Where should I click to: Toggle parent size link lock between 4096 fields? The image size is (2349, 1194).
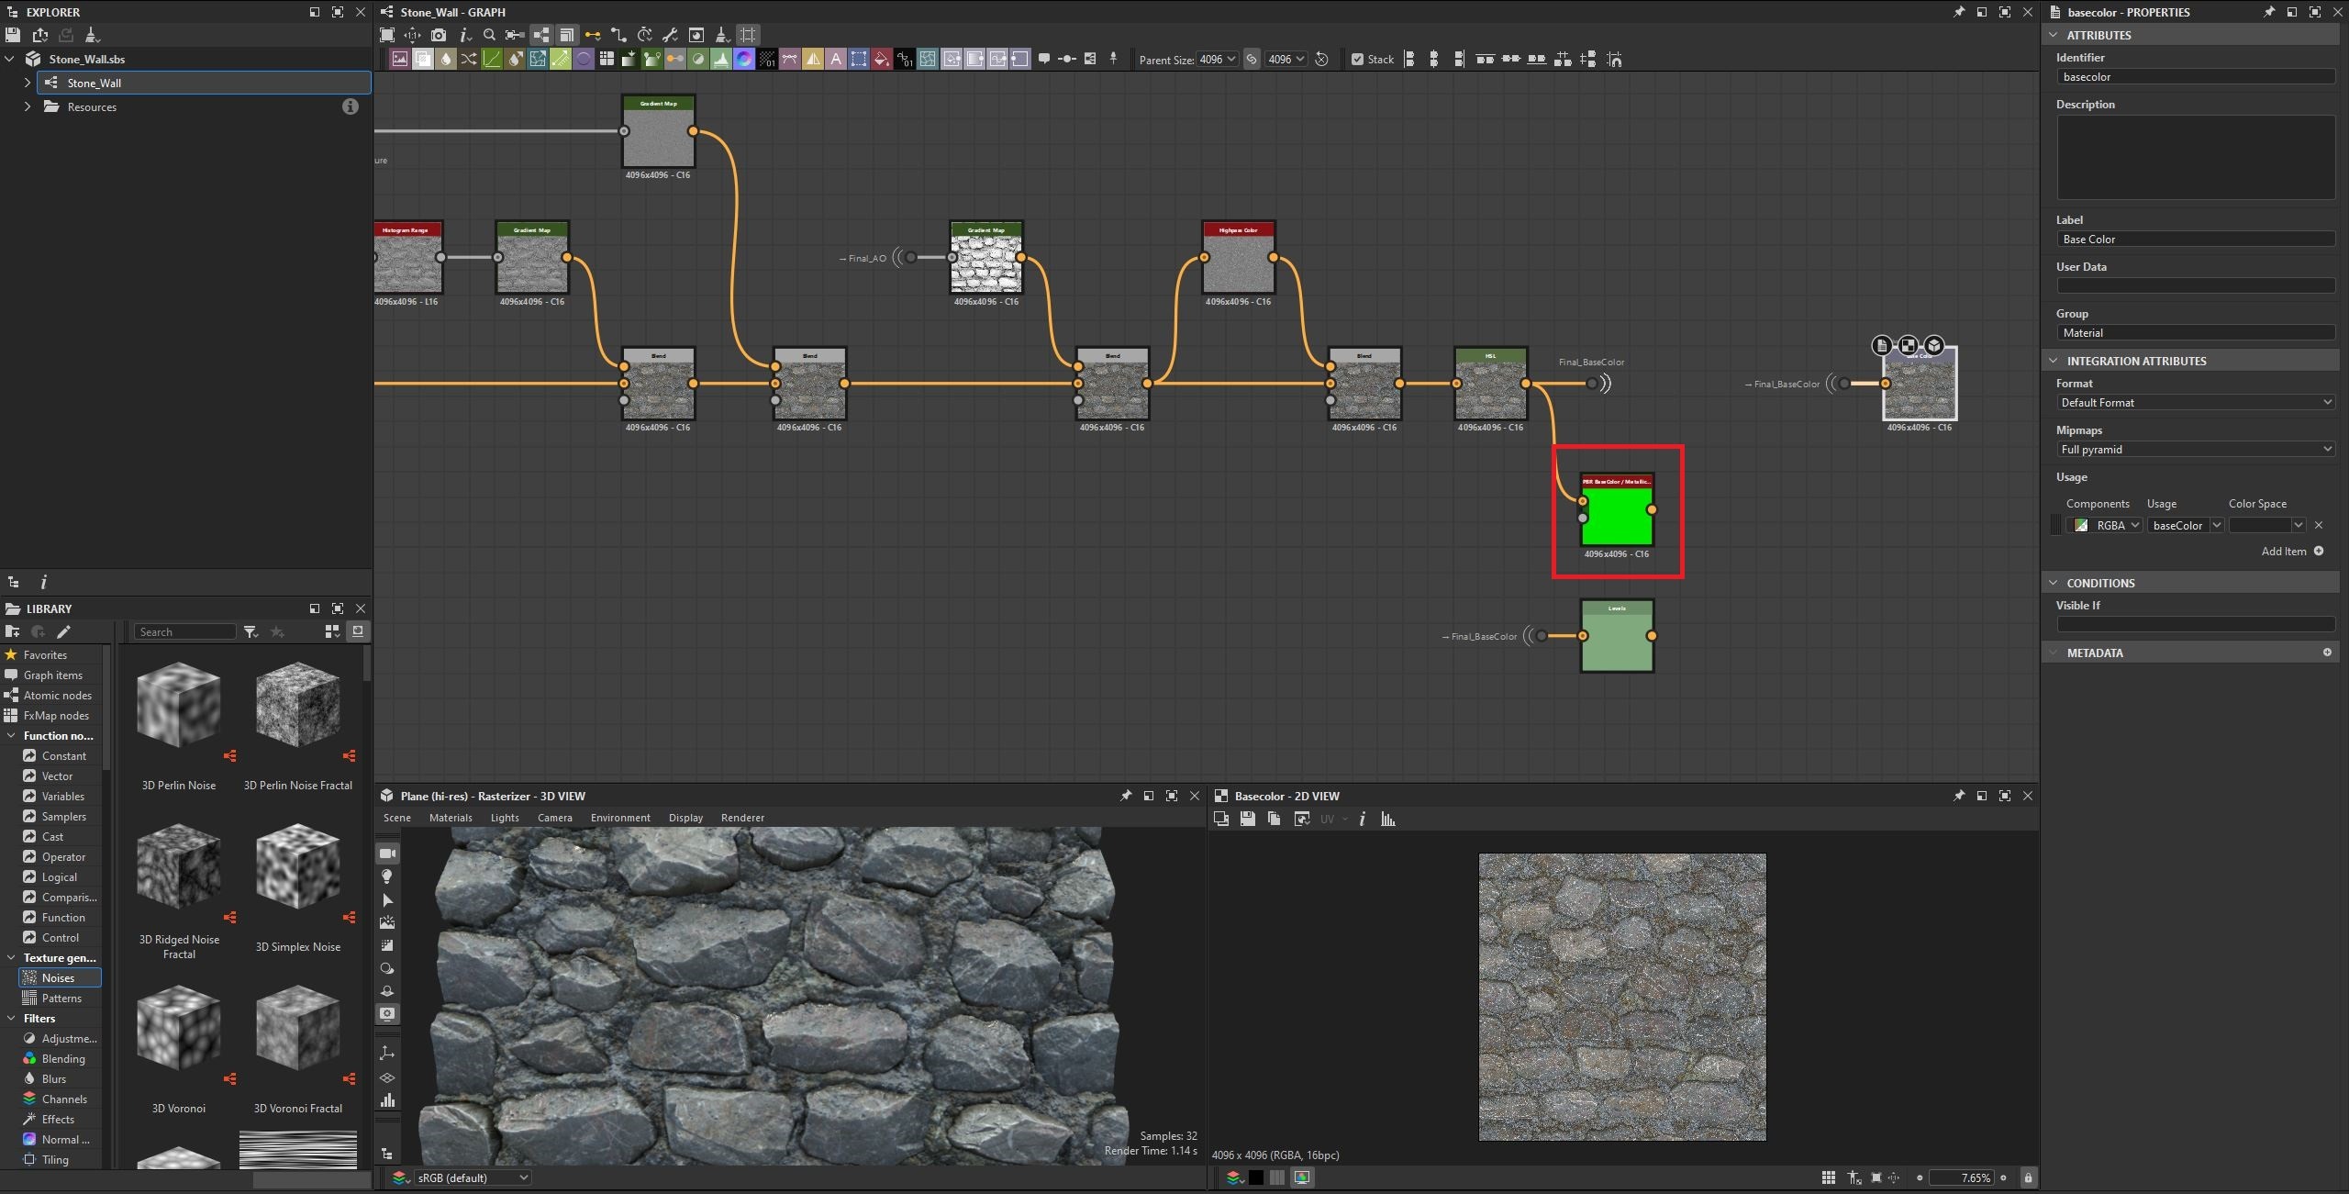1252,60
